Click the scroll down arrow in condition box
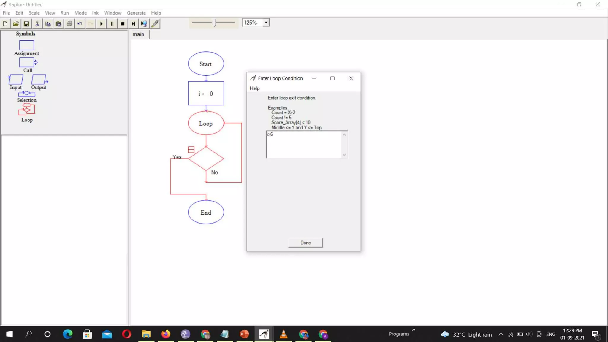Viewport: 608px width, 342px height. coord(344,155)
